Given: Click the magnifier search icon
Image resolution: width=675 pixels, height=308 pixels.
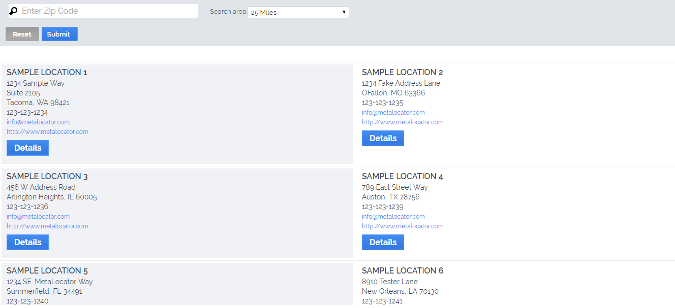Looking at the screenshot, I should tap(13, 11).
